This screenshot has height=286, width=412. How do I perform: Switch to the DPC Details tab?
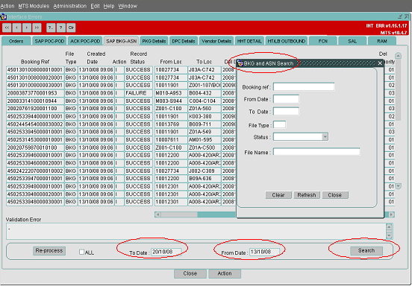pyautogui.click(x=184, y=41)
